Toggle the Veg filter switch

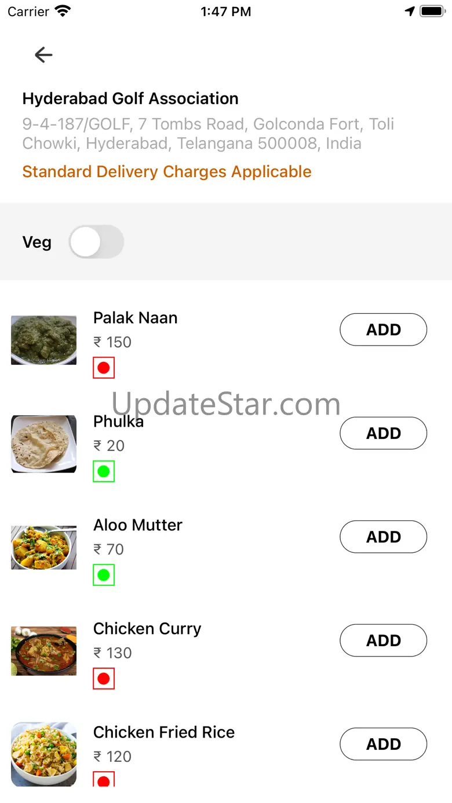pos(96,242)
